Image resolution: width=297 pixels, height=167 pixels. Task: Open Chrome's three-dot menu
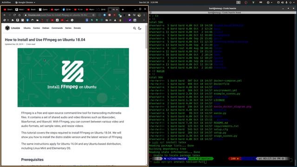pyautogui.click(x=144, y=15)
